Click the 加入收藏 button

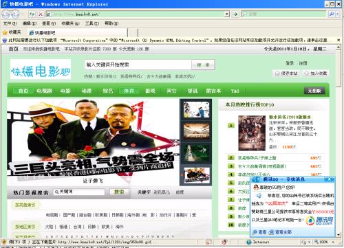point(316,74)
